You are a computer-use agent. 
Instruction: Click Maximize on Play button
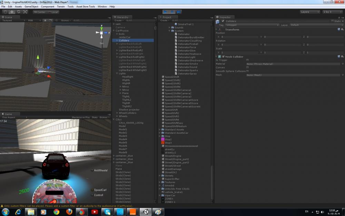(81, 118)
